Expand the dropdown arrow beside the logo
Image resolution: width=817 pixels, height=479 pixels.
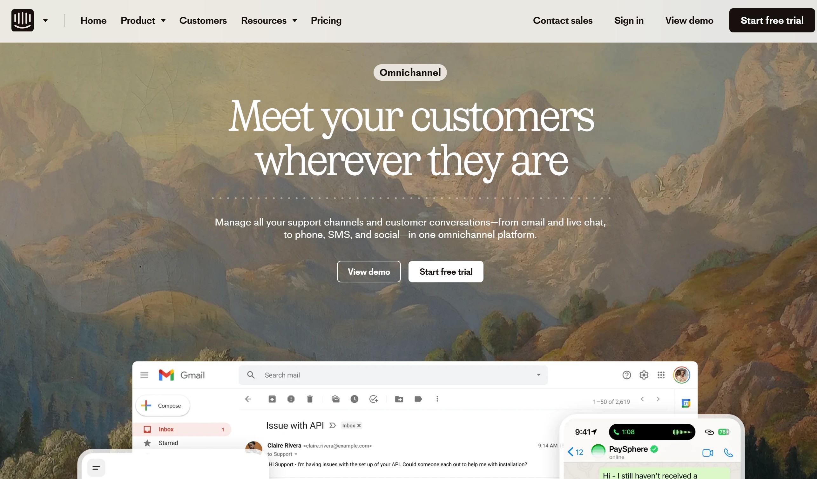click(x=45, y=20)
